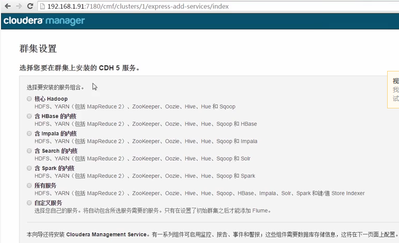This screenshot has height=243, width=399.
Task: Go forward with the browser forward arrow
Action: 19,6
